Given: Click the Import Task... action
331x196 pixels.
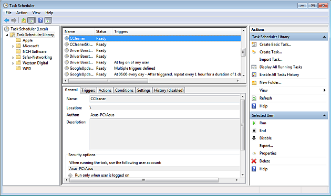Looking at the screenshot, I should point(271,60).
